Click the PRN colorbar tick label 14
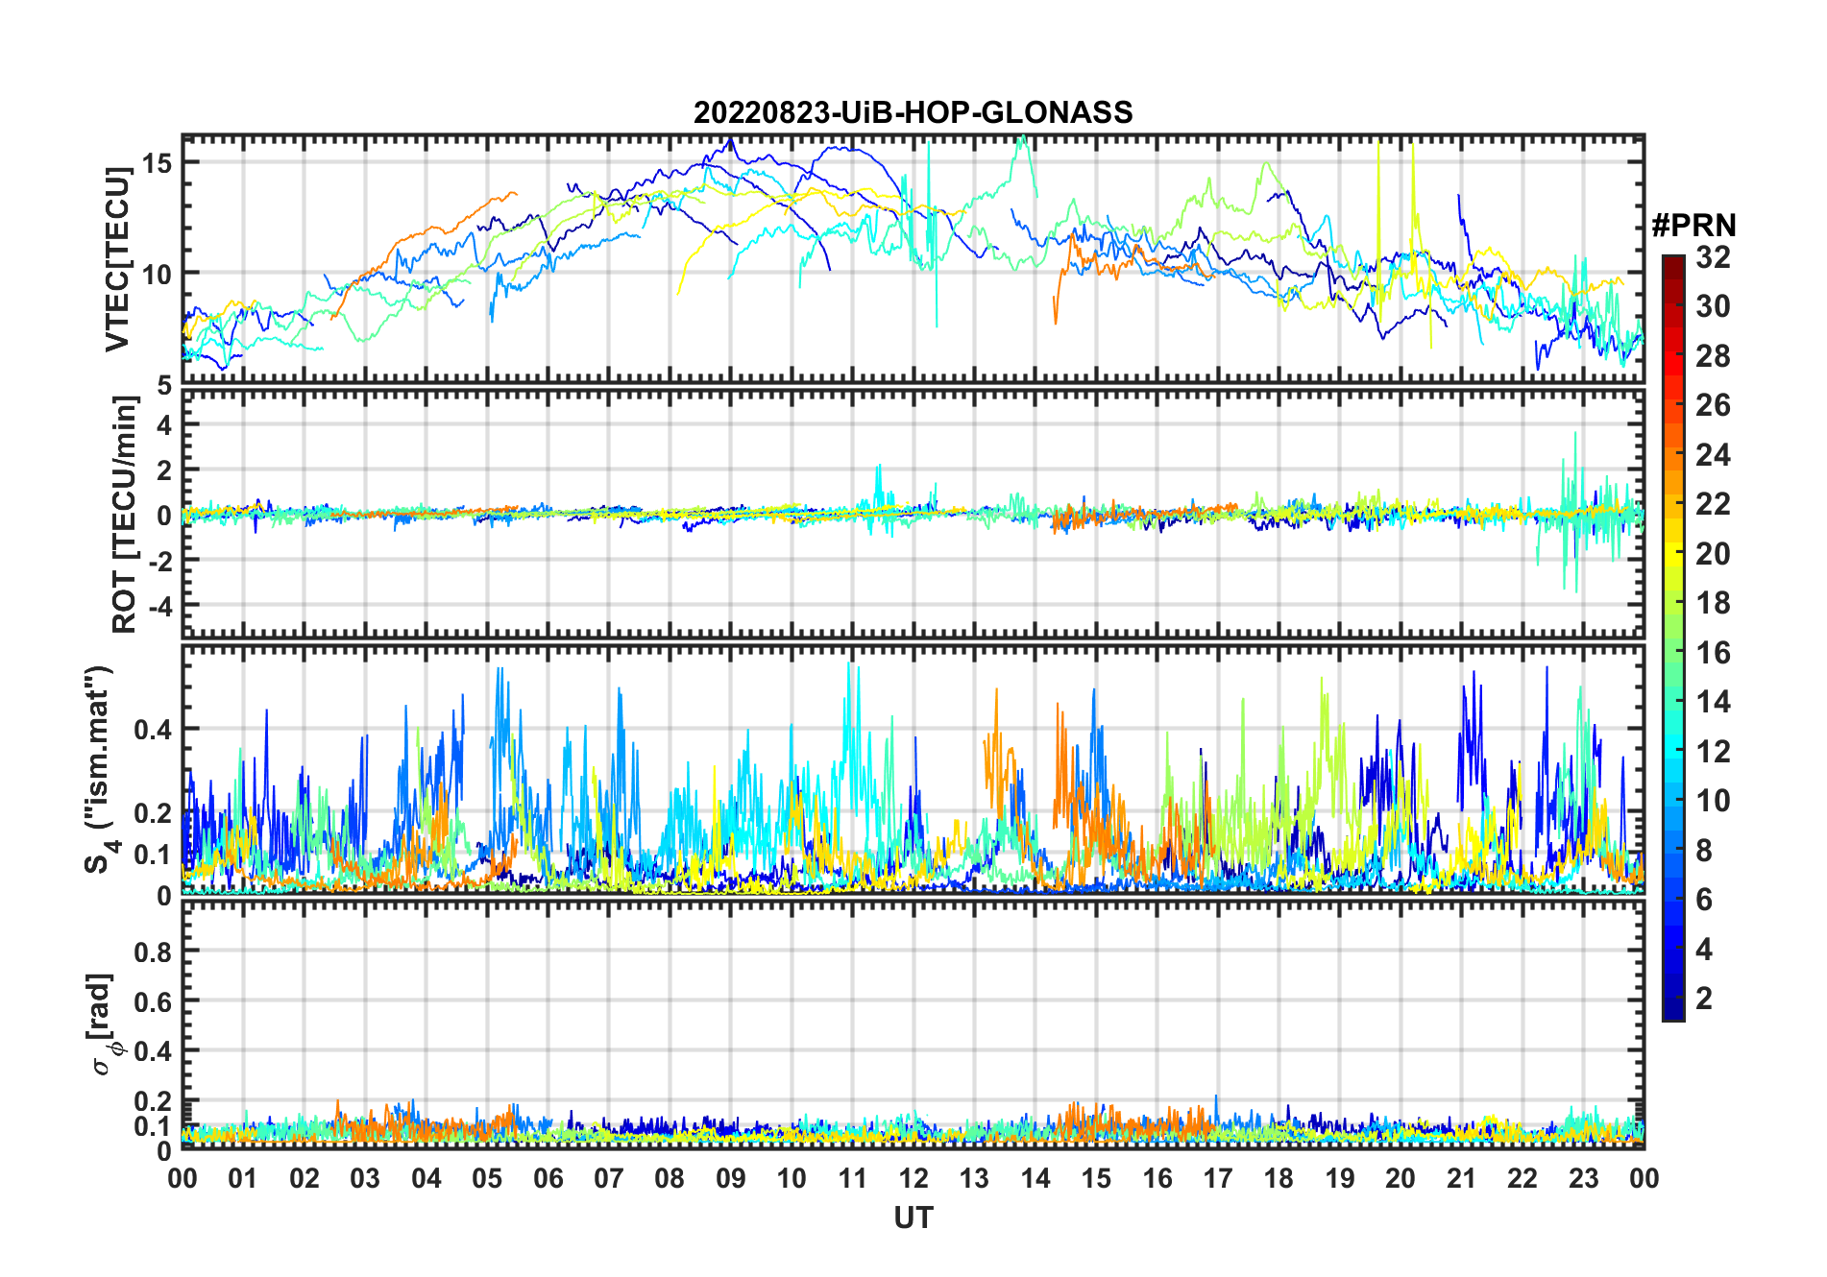This screenshot has height=1277, width=1827. (1713, 702)
